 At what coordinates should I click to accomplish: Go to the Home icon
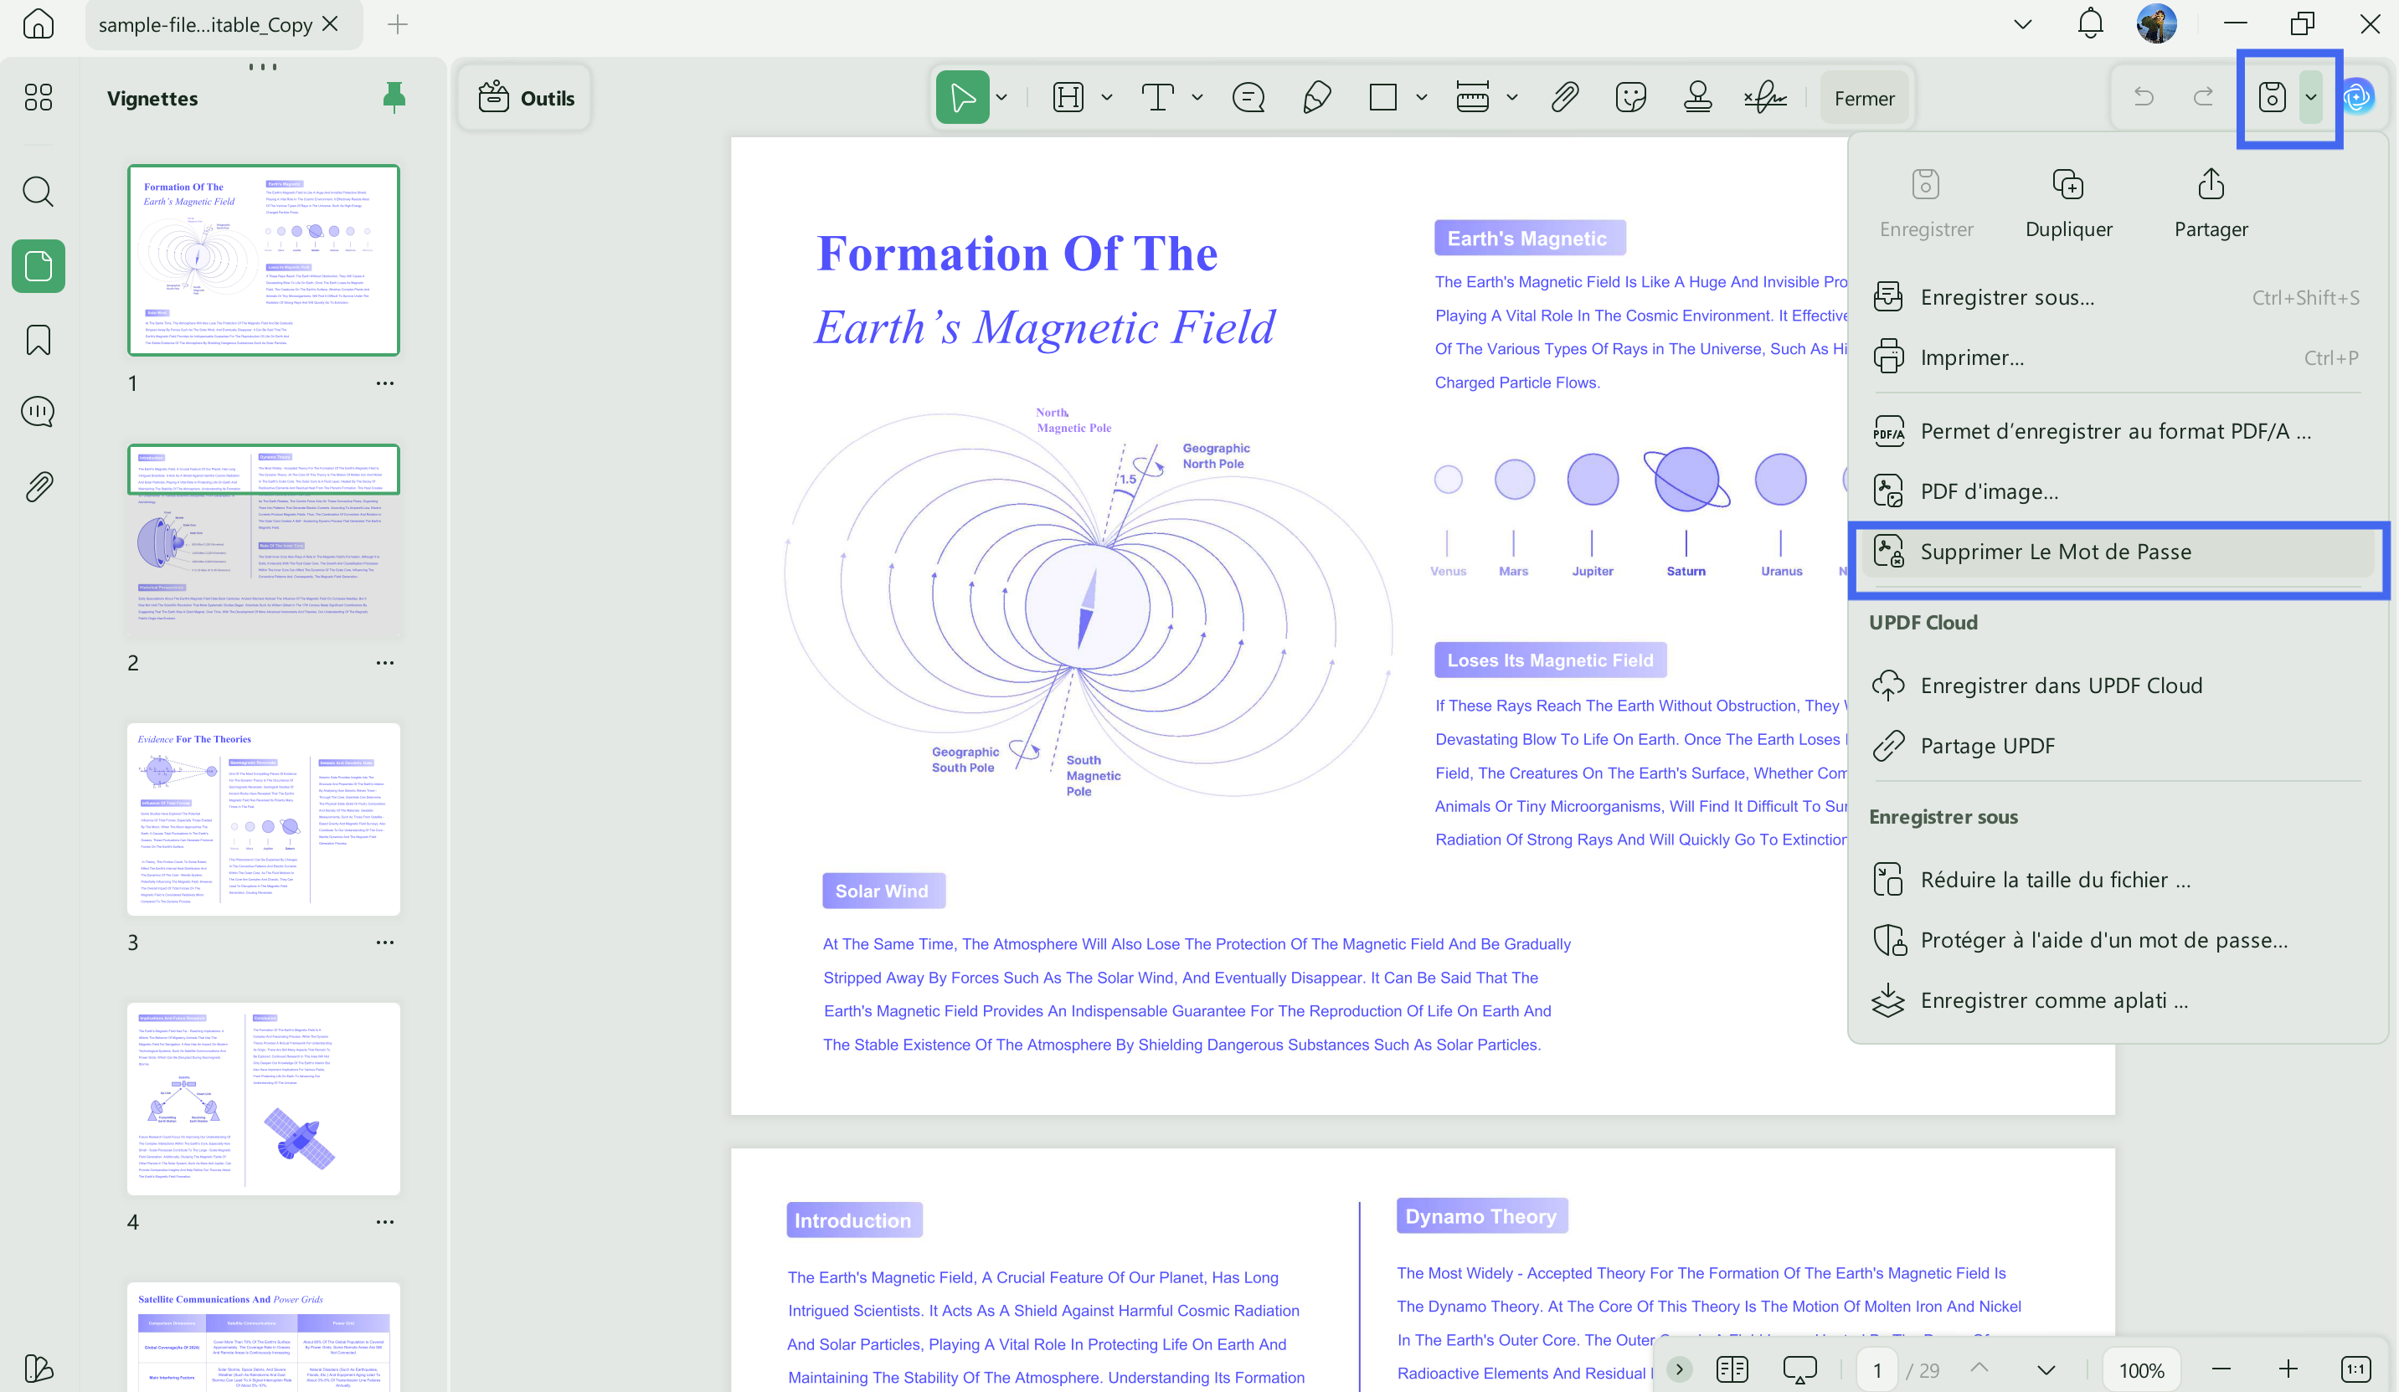[x=38, y=23]
